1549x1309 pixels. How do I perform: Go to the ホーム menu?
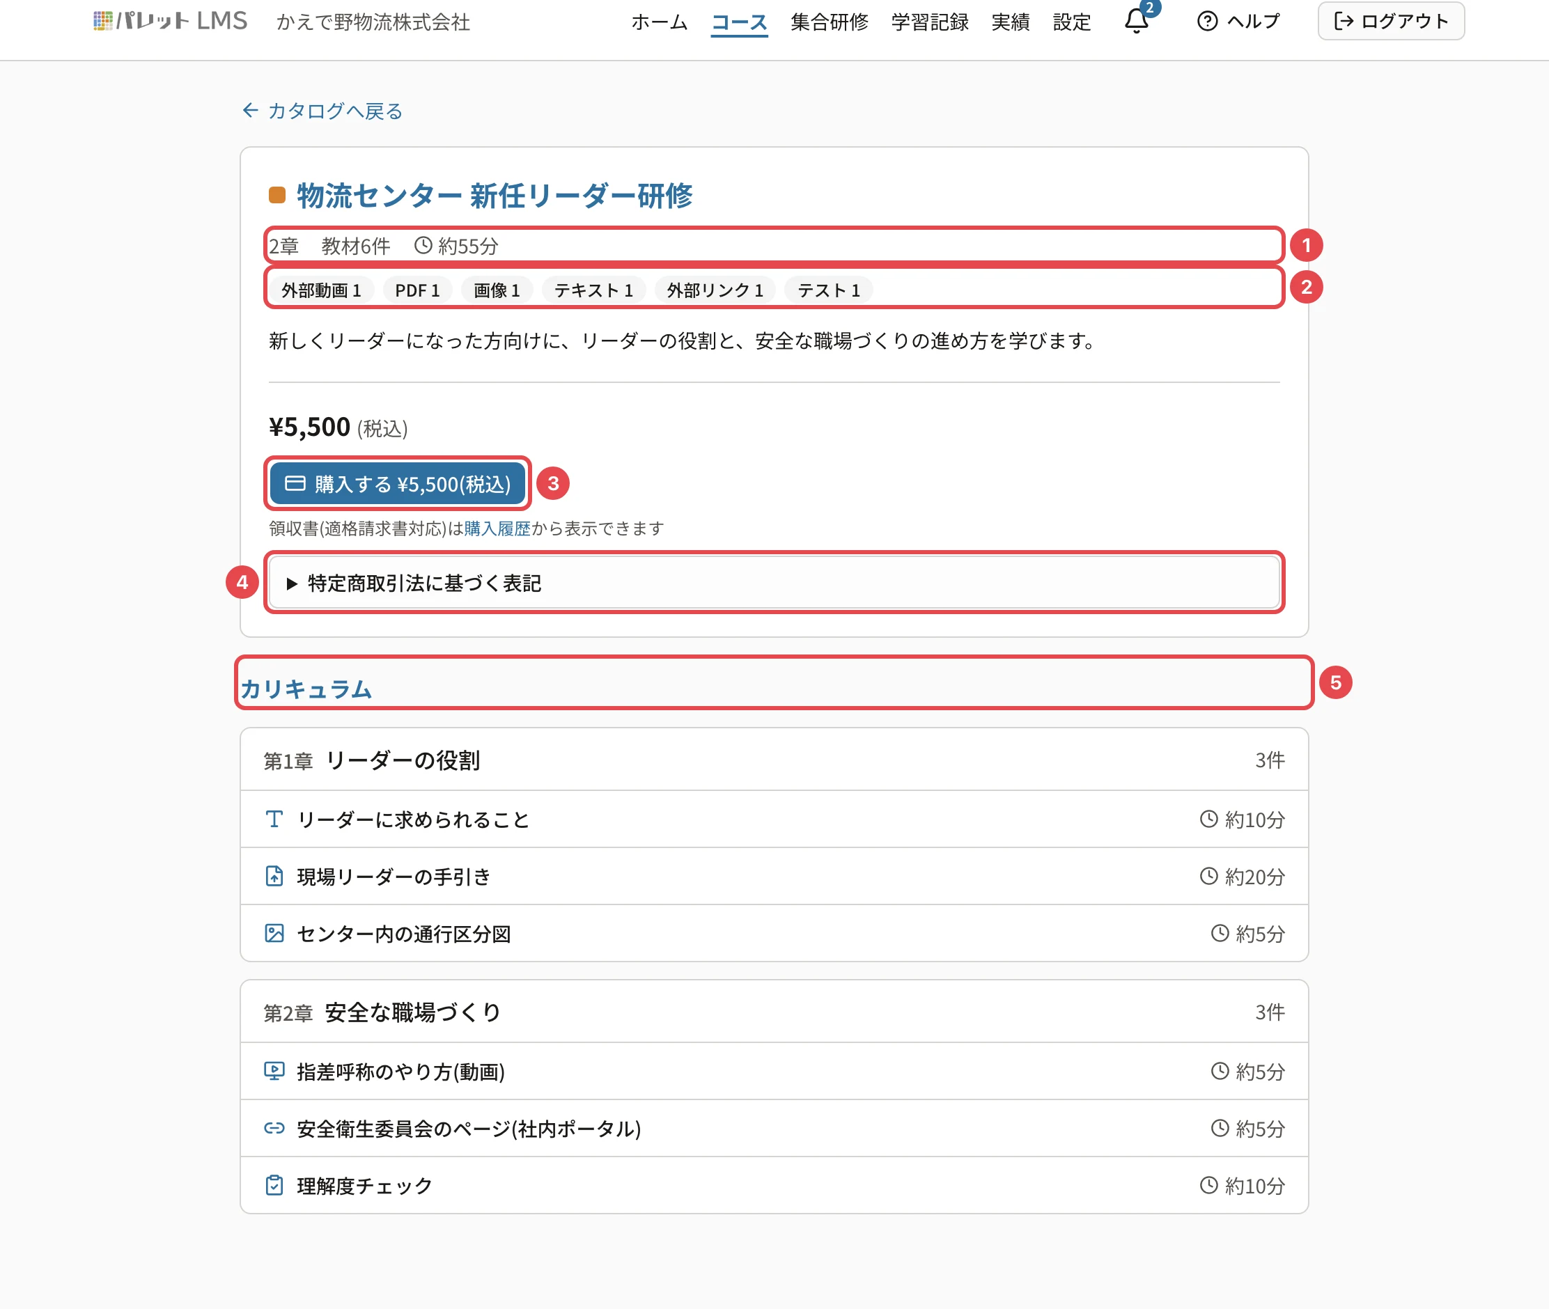[659, 22]
